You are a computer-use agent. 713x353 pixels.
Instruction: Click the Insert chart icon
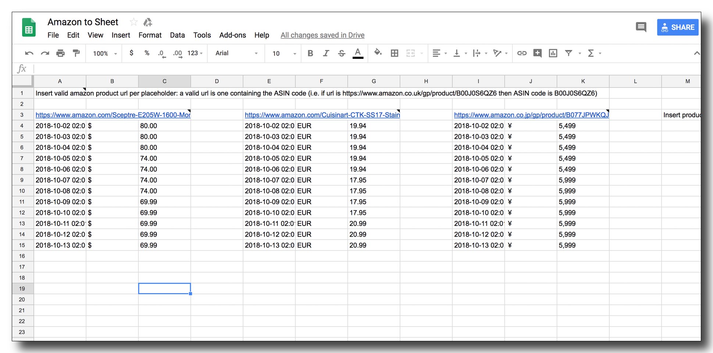(x=553, y=53)
